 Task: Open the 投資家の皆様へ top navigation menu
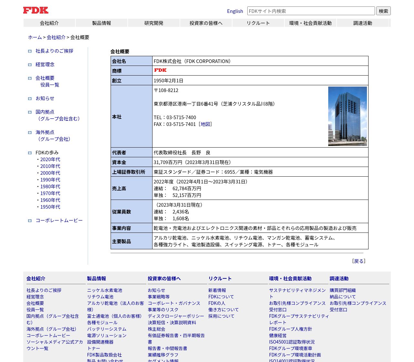(206, 23)
